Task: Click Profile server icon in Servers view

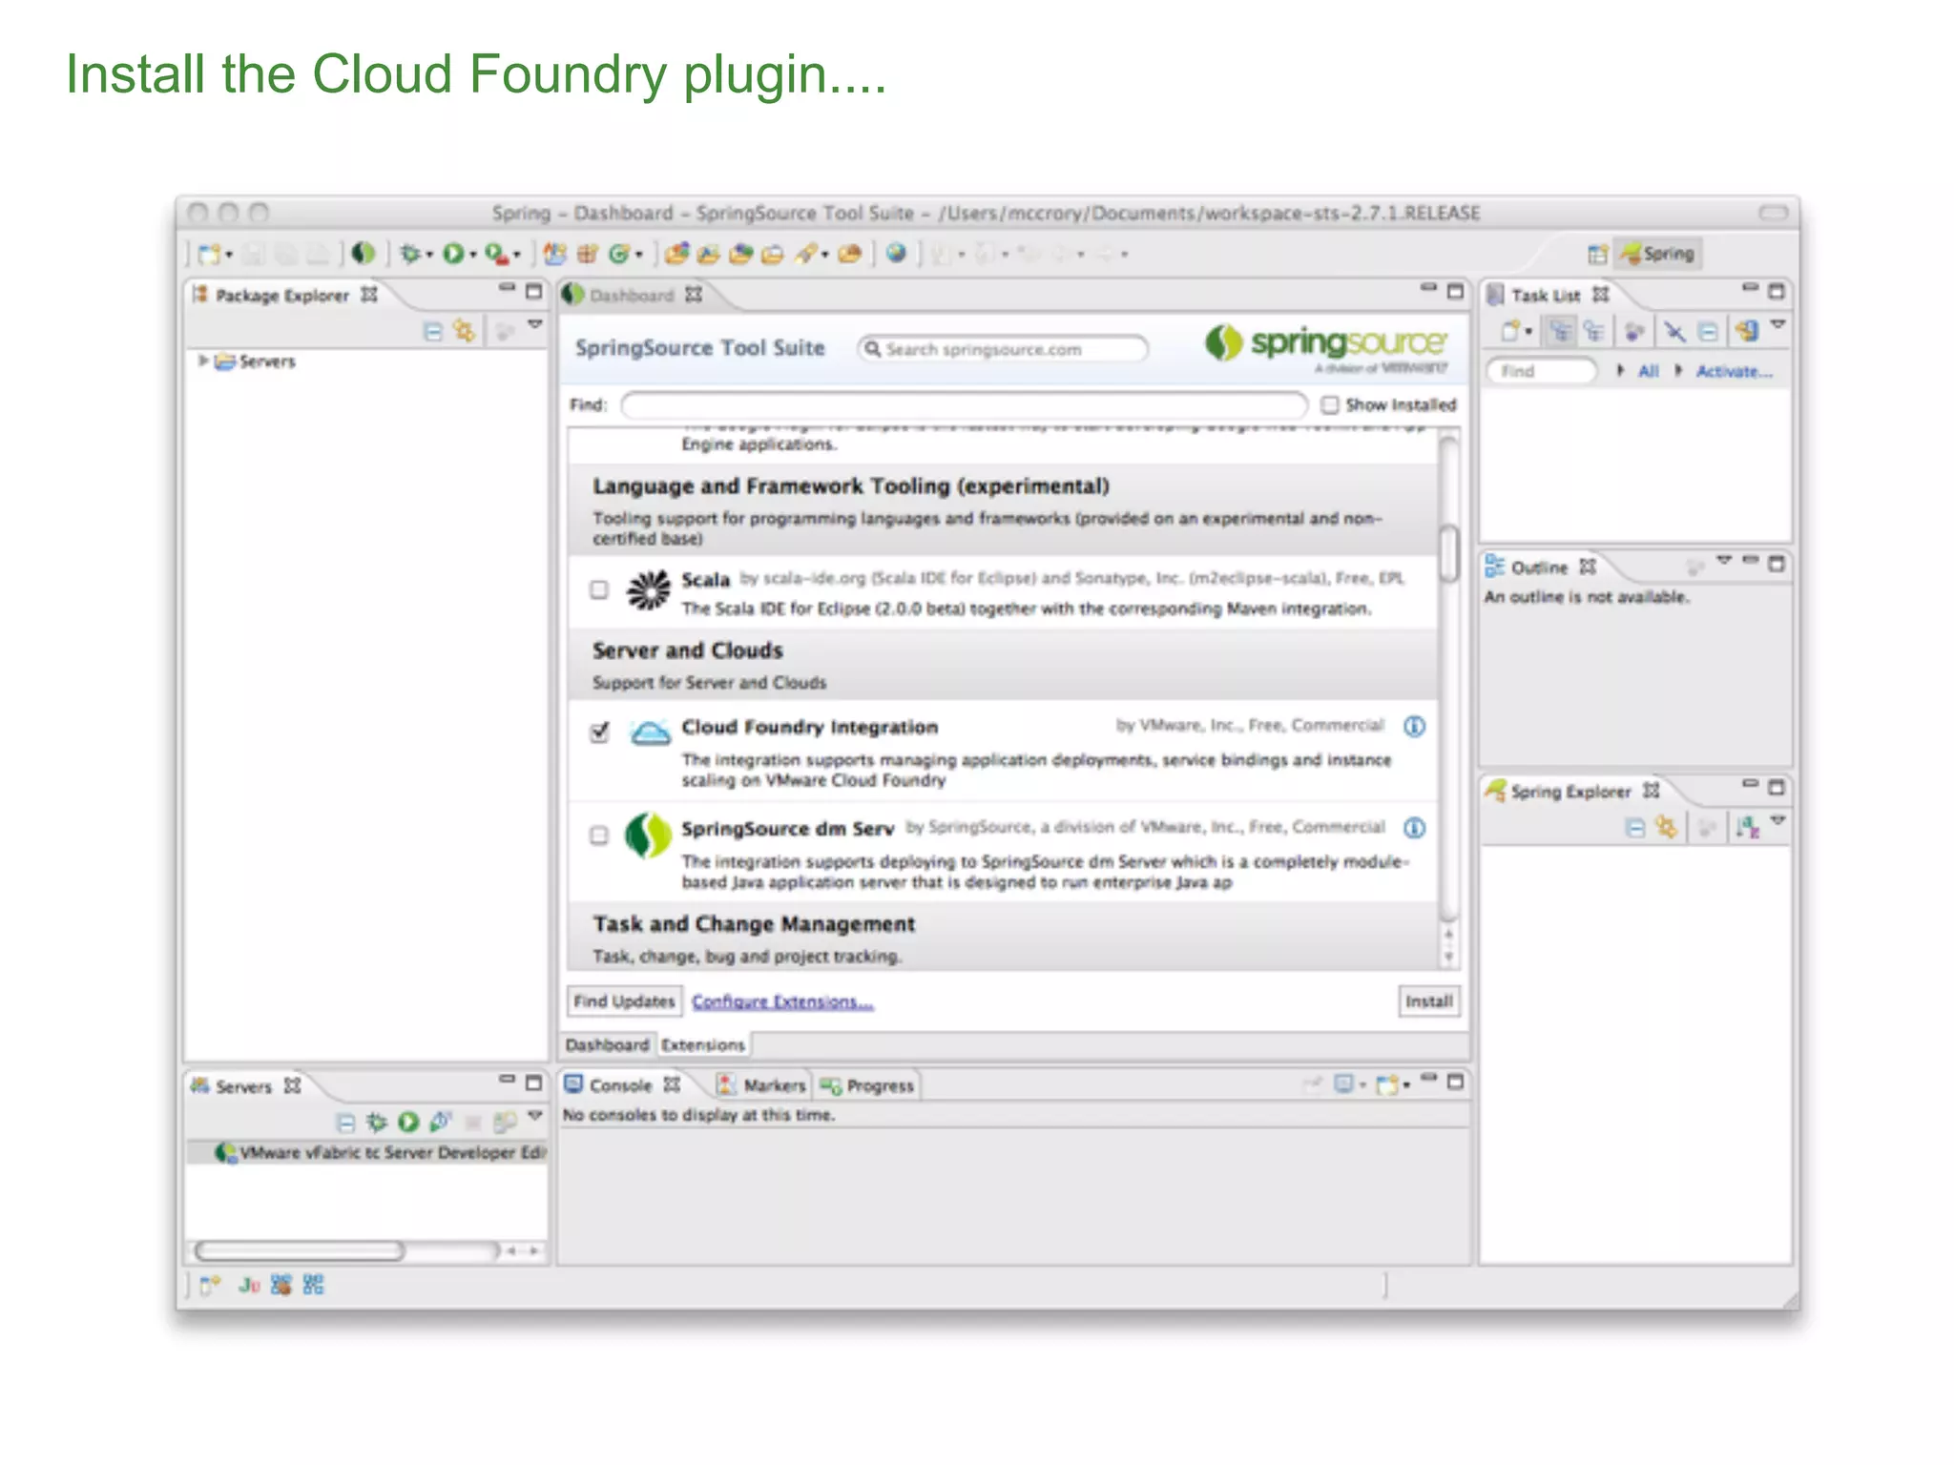Action: (x=440, y=1122)
